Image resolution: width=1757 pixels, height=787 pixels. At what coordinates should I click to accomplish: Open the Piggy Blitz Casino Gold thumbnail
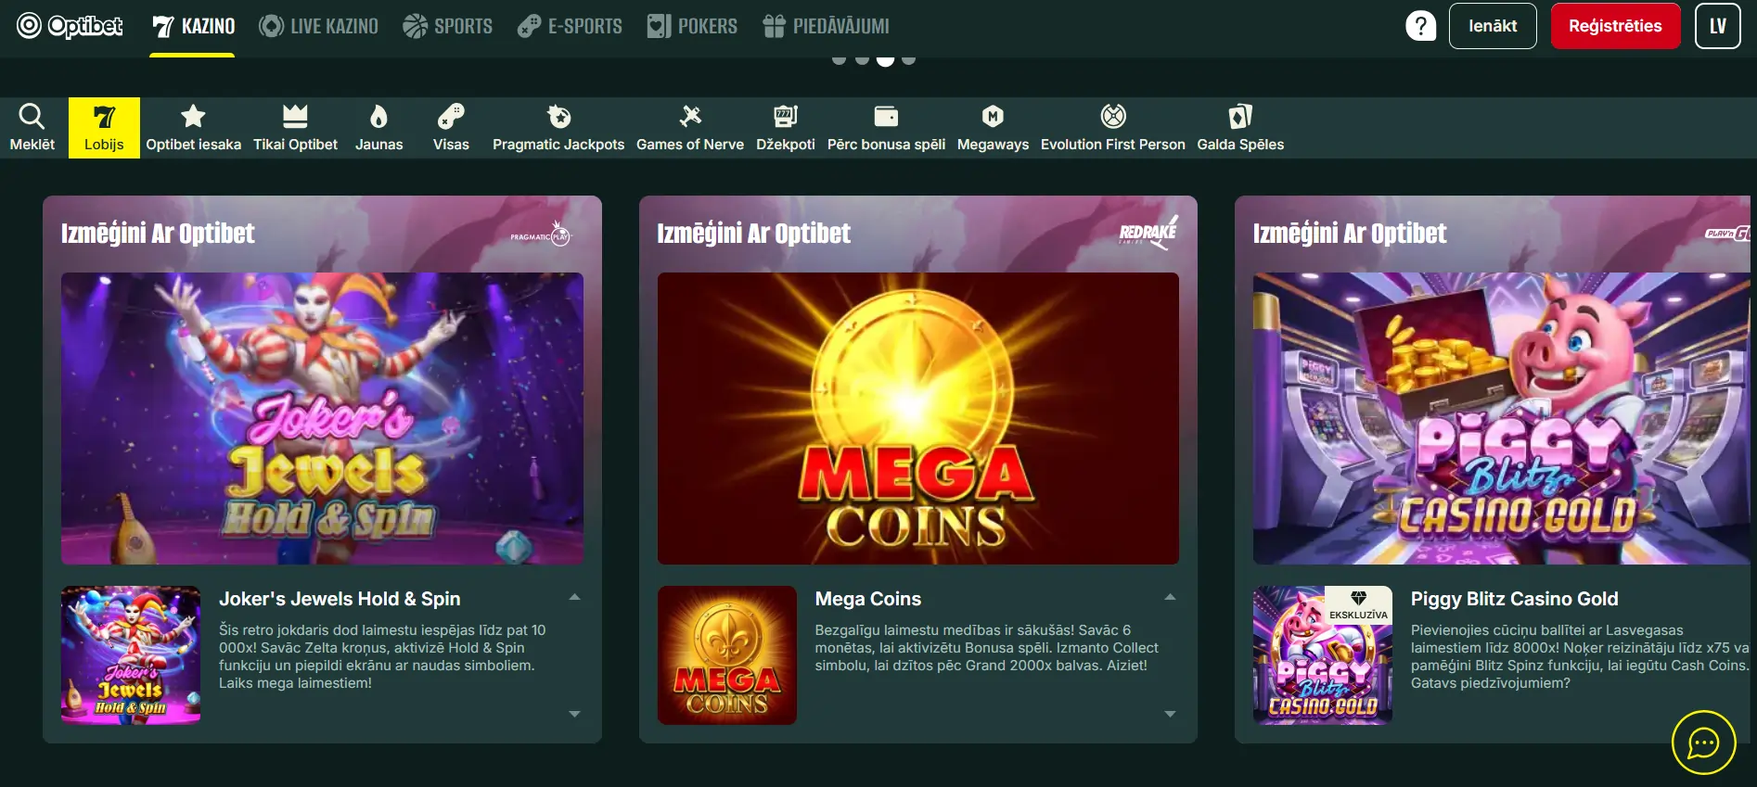pos(1322,654)
